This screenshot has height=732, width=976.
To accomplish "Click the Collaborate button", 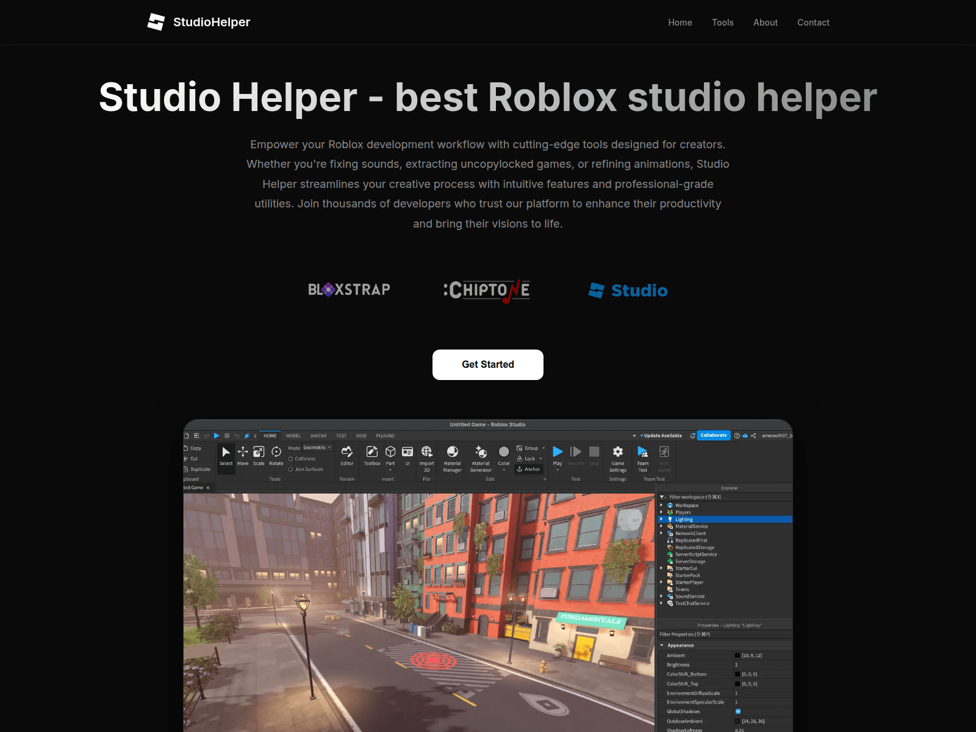I will tap(714, 436).
